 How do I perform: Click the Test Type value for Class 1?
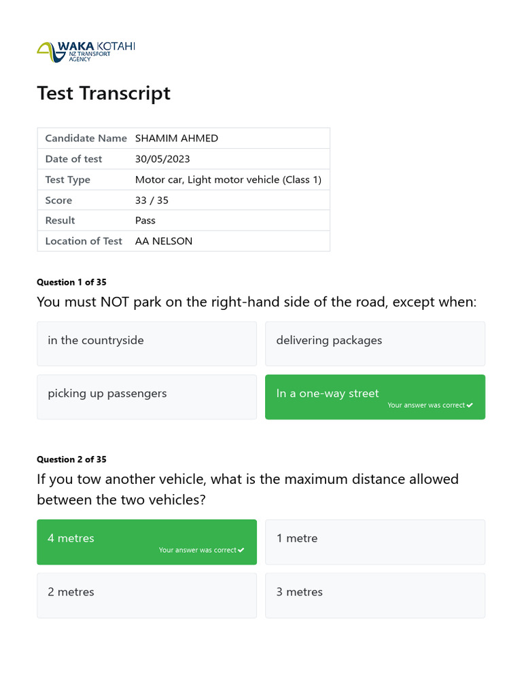tap(228, 180)
